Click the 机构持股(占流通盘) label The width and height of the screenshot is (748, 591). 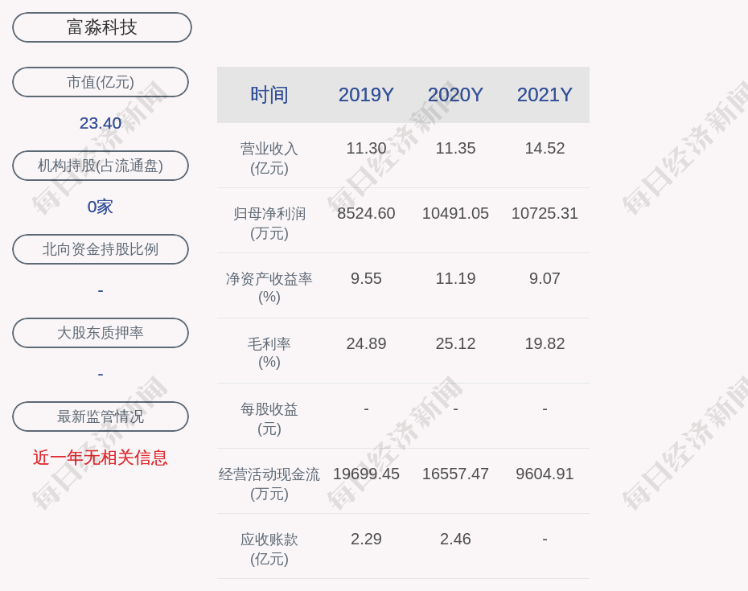(101, 166)
